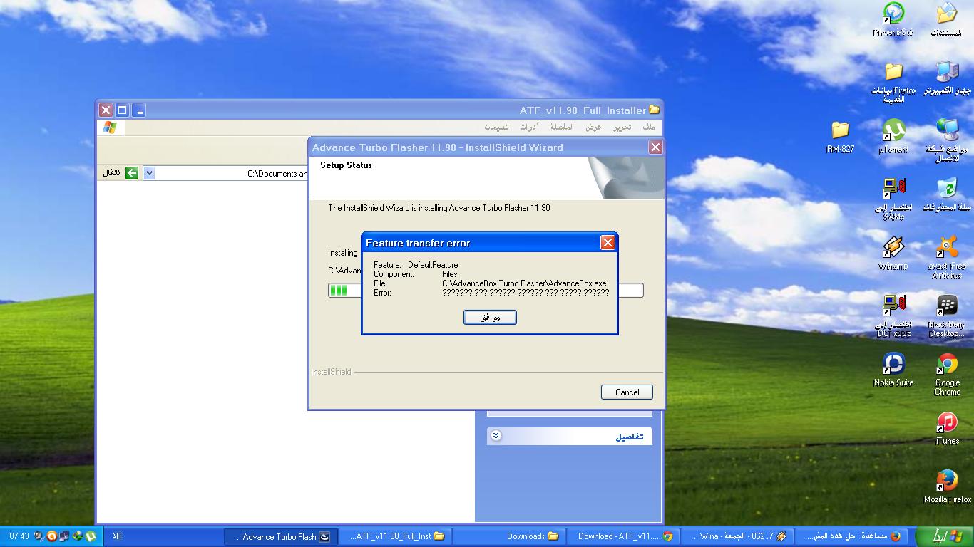Click the Explorer address bar path
Screen dimensions: 974x547
277,173
